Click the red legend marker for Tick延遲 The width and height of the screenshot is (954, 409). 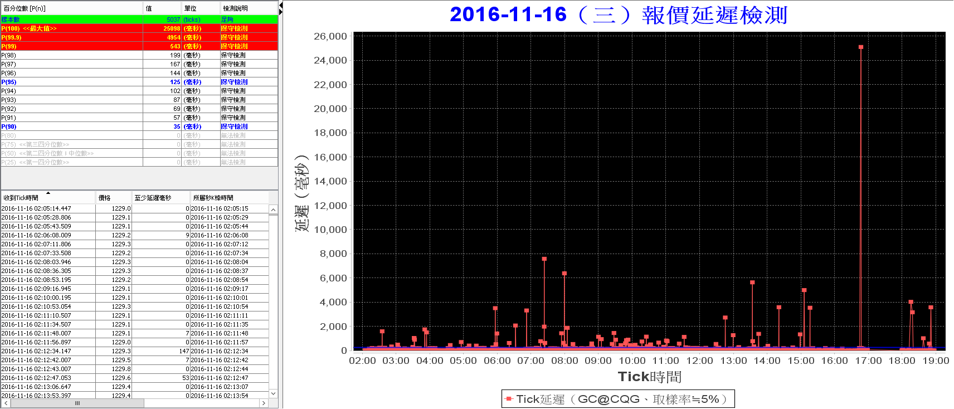(x=509, y=399)
